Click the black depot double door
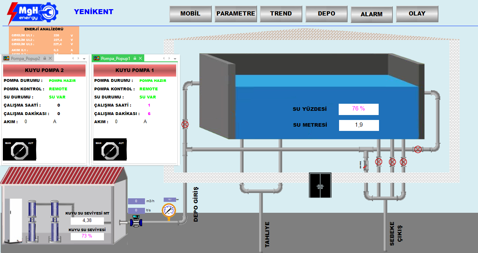Viewport: 478px width, 253px height. [x=320, y=185]
